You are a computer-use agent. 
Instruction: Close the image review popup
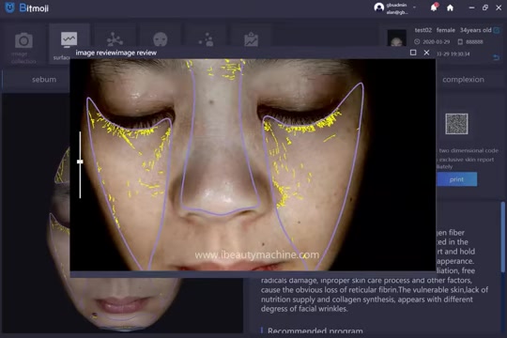(426, 52)
